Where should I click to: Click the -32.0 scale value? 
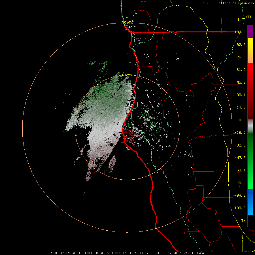(240, 145)
